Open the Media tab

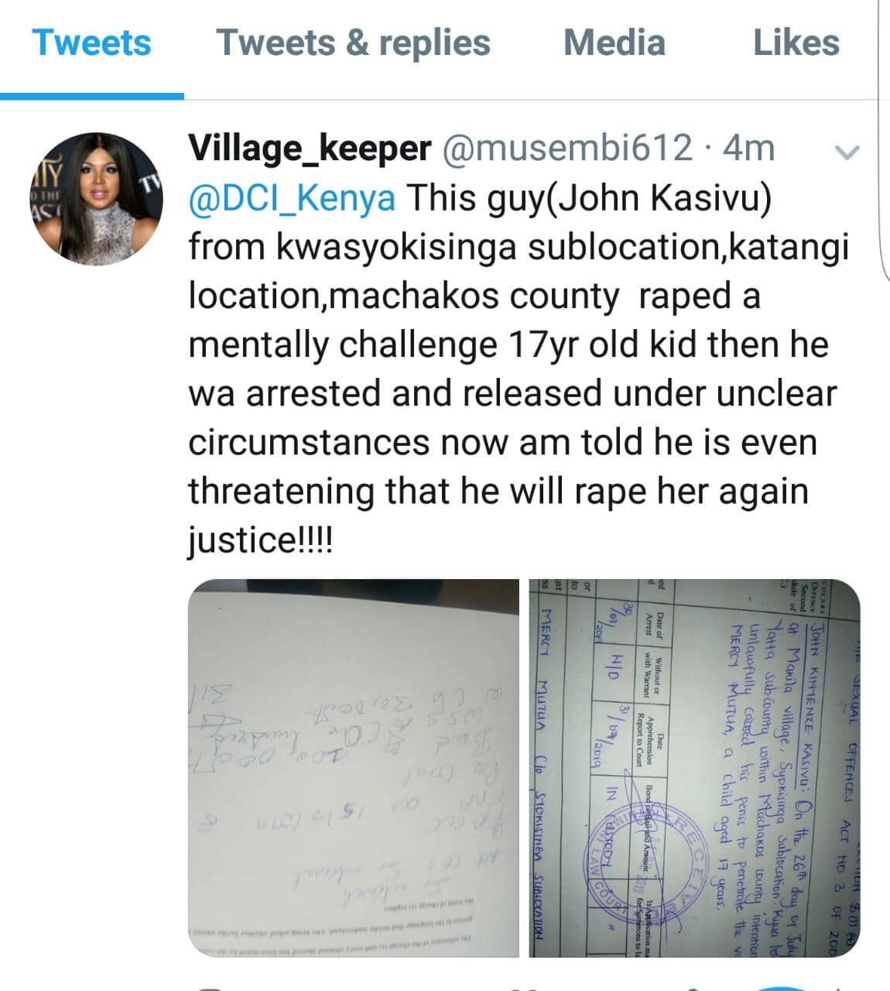pyautogui.click(x=614, y=42)
